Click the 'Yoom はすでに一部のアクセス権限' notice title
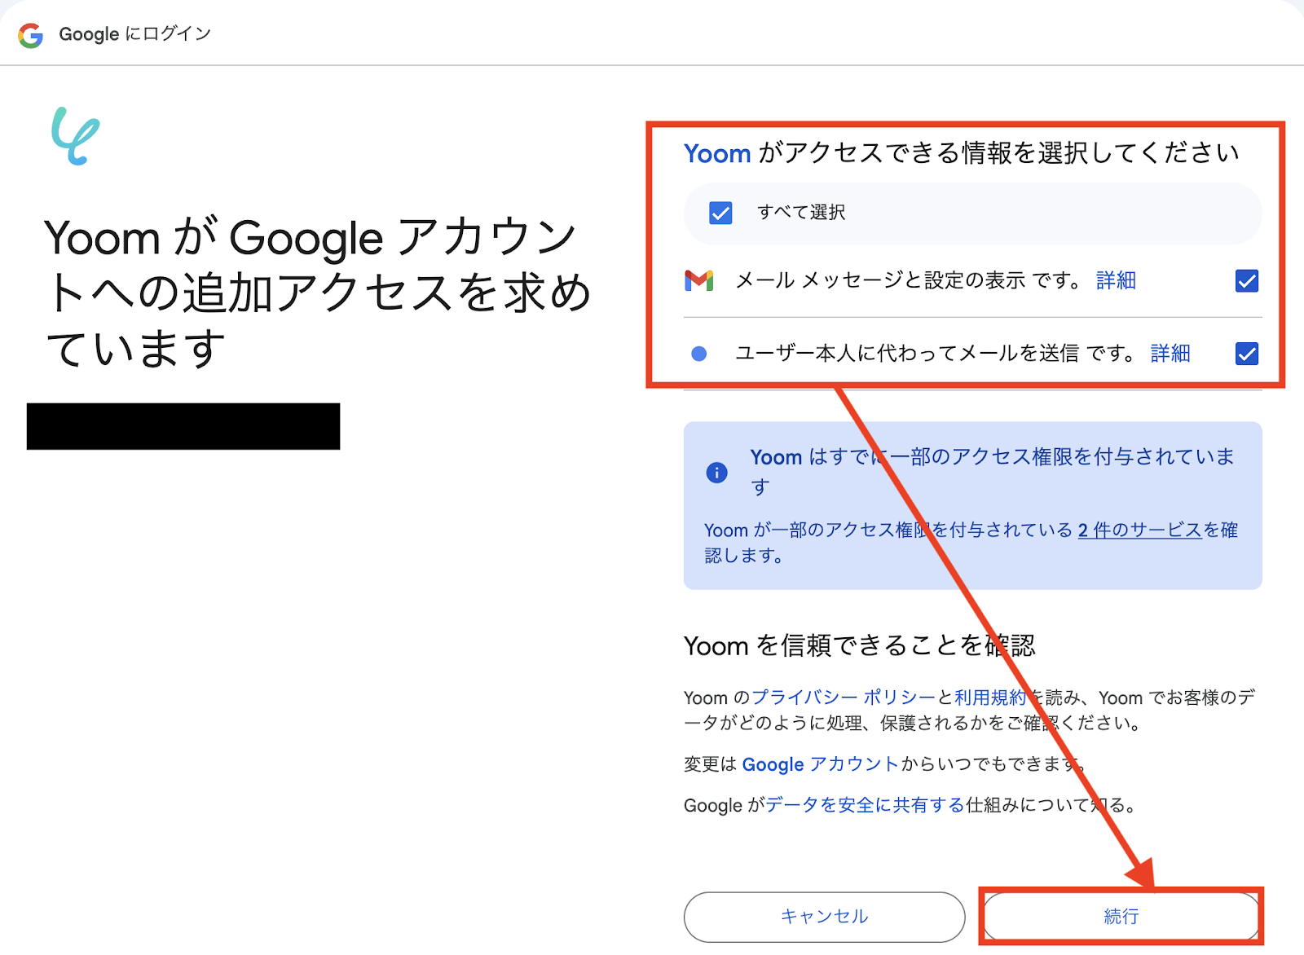The width and height of the screenshot is (1304, 955). pos(993,471)
